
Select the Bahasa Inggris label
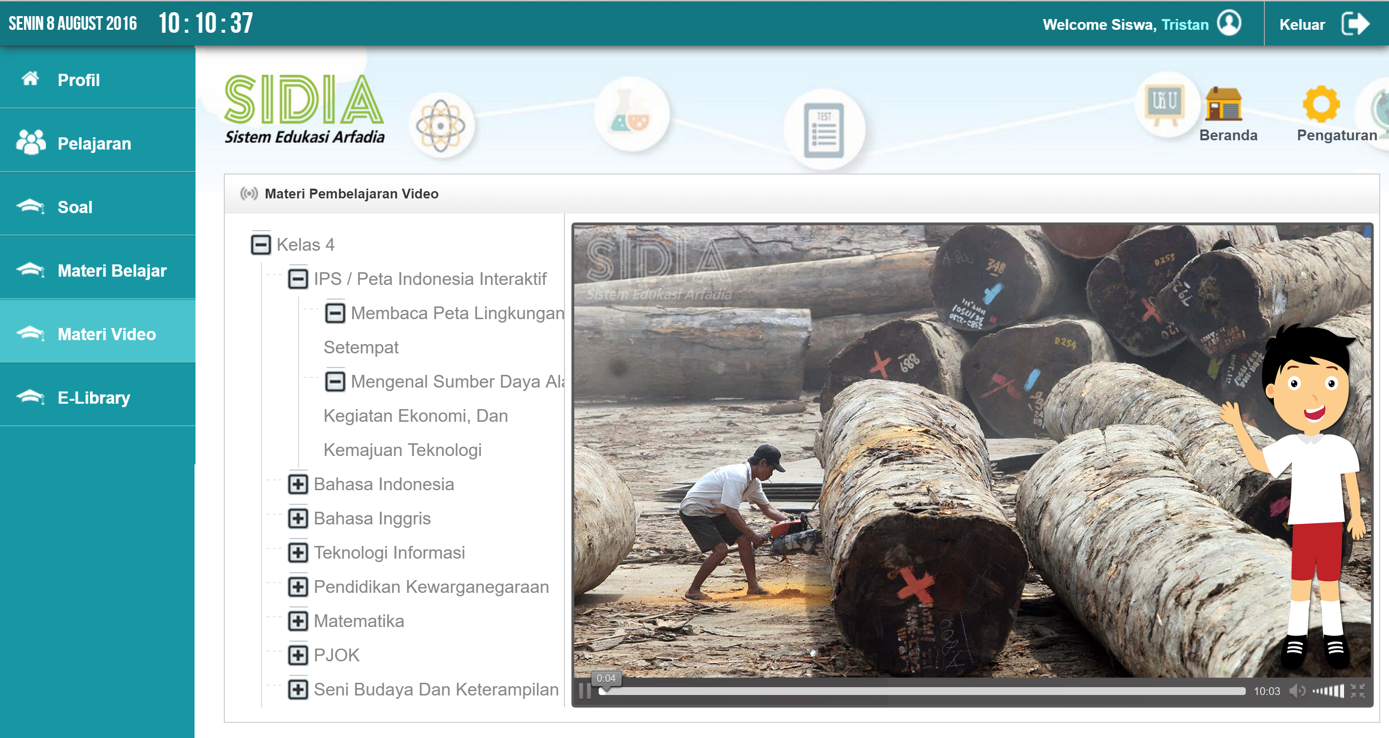pyautogui.click(x=372, y=518)
